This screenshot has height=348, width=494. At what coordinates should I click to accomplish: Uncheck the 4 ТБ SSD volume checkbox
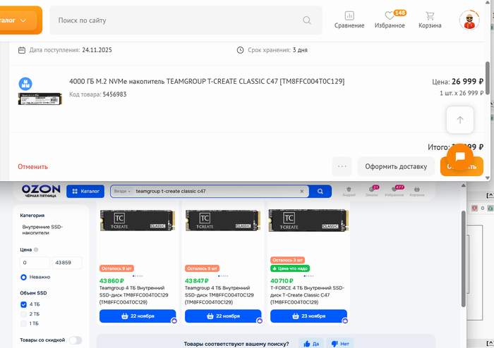23,304
